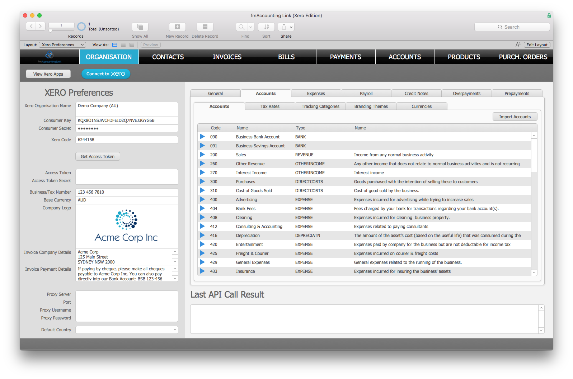Go to previous record arrow

pyautogui.click(x=31, y=26)
